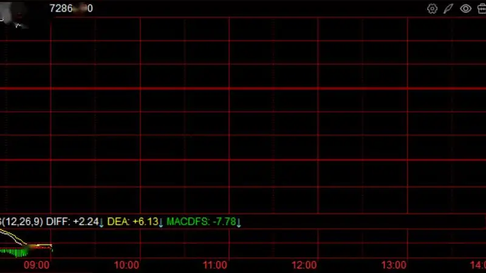Image resolution: width=486 pixels, height=273 pixels.
Task: Click the MACD parameters (12,26,9) label
Action: [x=22, y=221]
